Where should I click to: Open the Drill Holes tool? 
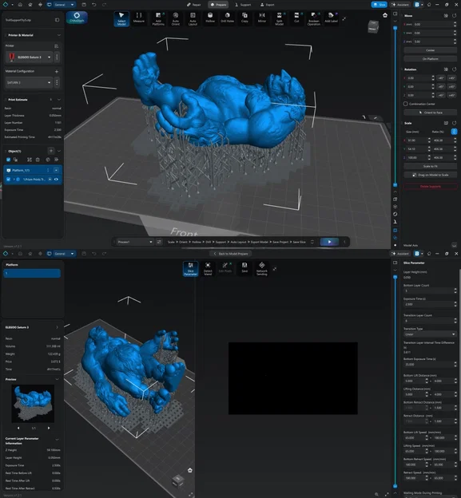click(228, 18)
